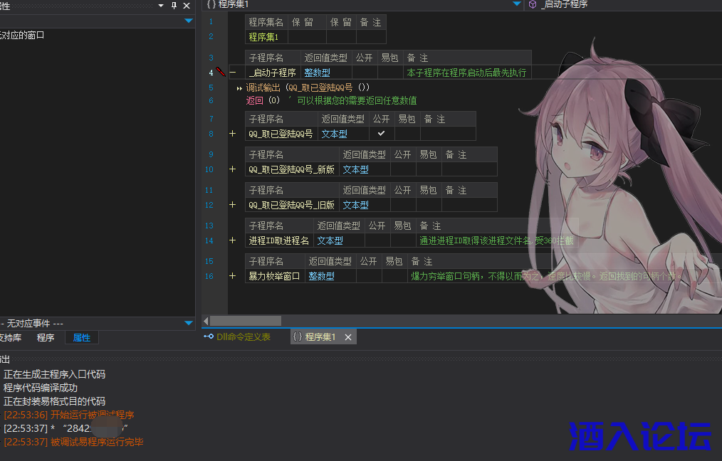Open the 程序集1 header dropdown arrow

516,4
